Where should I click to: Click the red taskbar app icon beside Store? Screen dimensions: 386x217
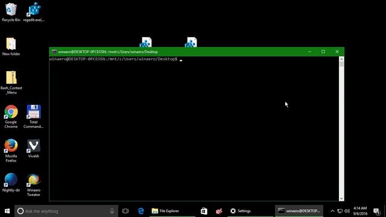pyautogui.click(x=219, y=211)
